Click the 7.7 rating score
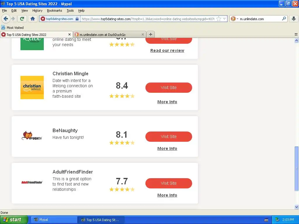Image resolution: width=299 pixels, height=224 pixels. pos(122,181)
